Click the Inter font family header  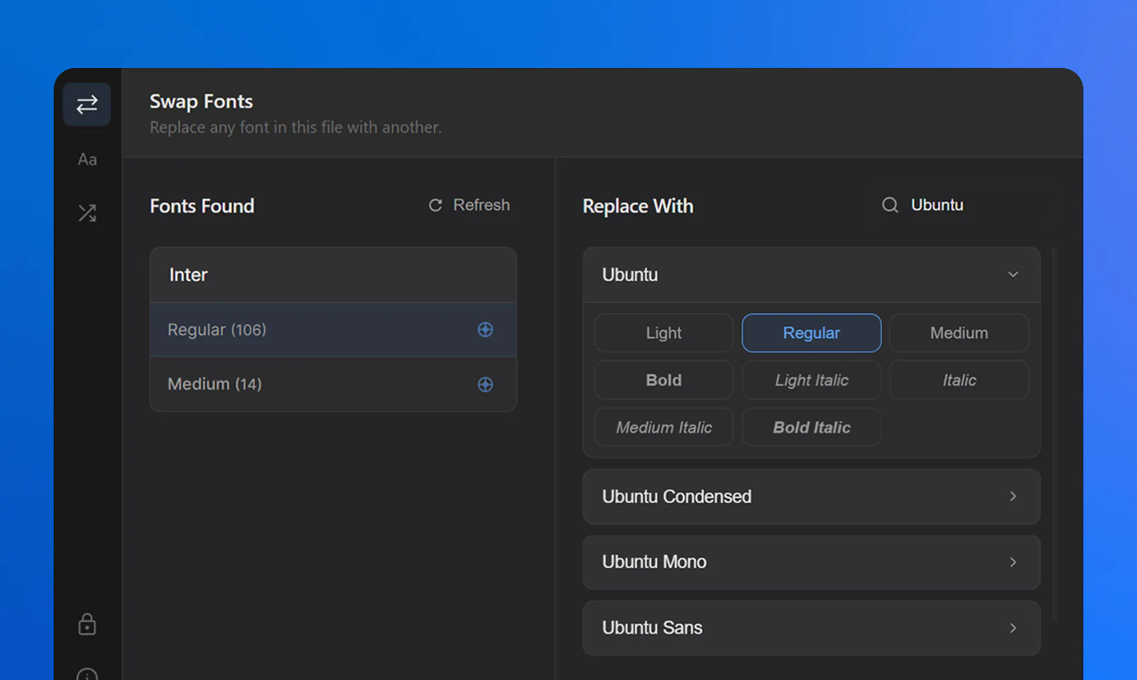point(333,275)
